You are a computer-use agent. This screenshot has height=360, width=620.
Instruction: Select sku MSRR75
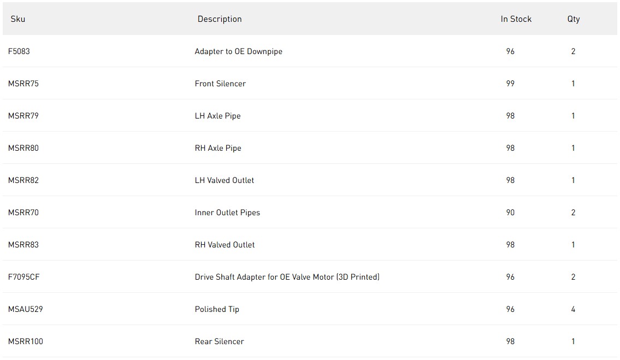pyautogui.click(x=23, y=84)
